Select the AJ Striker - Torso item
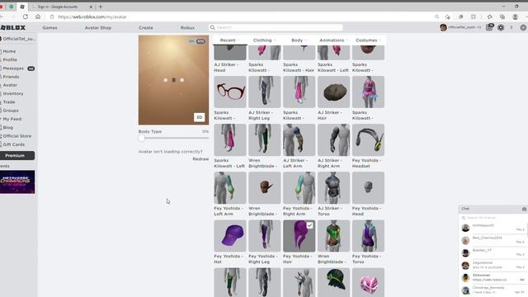This screenshot has width=528, height=297. tap(333, 188)
